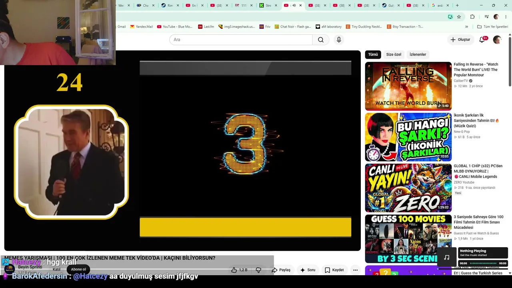Open the Yandex.Mail bookmark

tap(141, 27)
